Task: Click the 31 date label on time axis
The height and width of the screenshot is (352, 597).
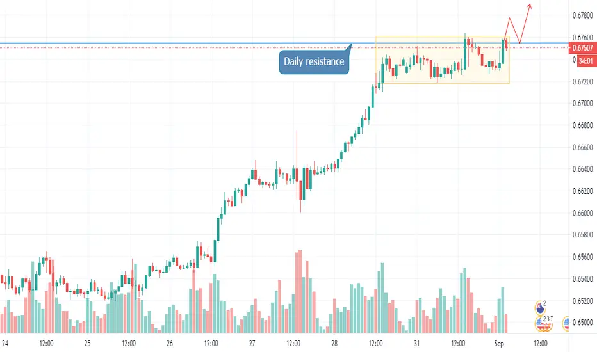Action: (416, 343)
